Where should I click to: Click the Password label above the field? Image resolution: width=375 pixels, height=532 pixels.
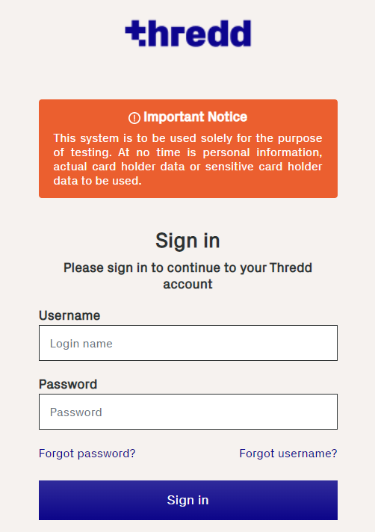(68, 384)
